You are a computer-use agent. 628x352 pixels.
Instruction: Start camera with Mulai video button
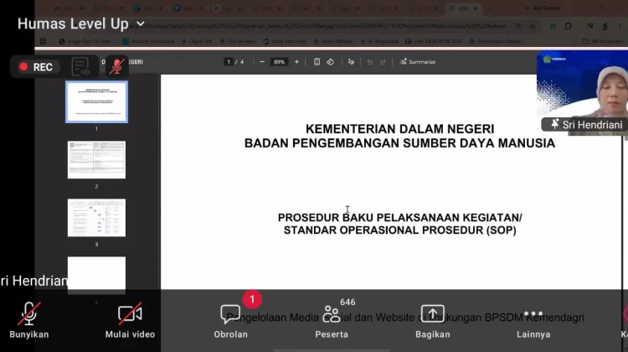click(x=130, y=320)
